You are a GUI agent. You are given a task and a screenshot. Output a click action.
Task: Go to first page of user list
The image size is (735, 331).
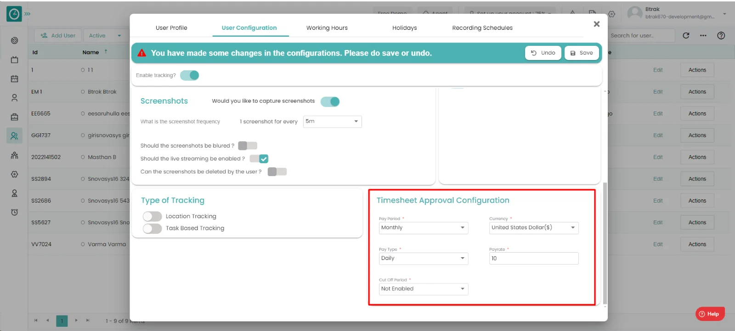pos(36,320)
